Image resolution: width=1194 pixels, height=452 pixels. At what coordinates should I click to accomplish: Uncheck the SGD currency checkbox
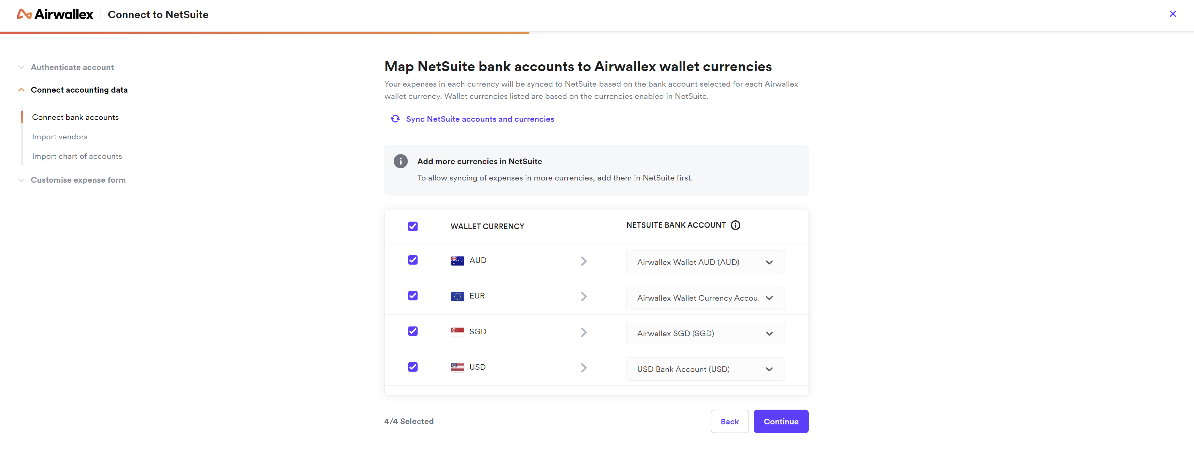point(413,331)
